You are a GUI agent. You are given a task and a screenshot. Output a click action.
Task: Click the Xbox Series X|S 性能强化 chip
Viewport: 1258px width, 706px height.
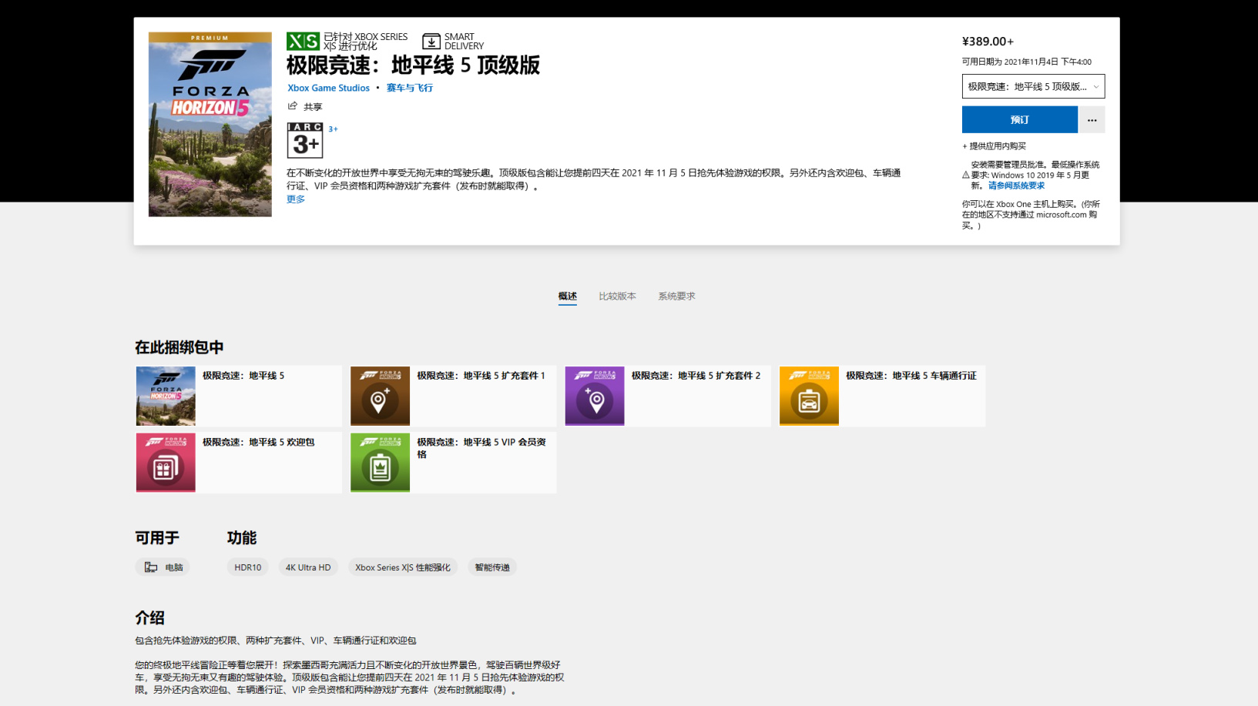coord(403,567)
